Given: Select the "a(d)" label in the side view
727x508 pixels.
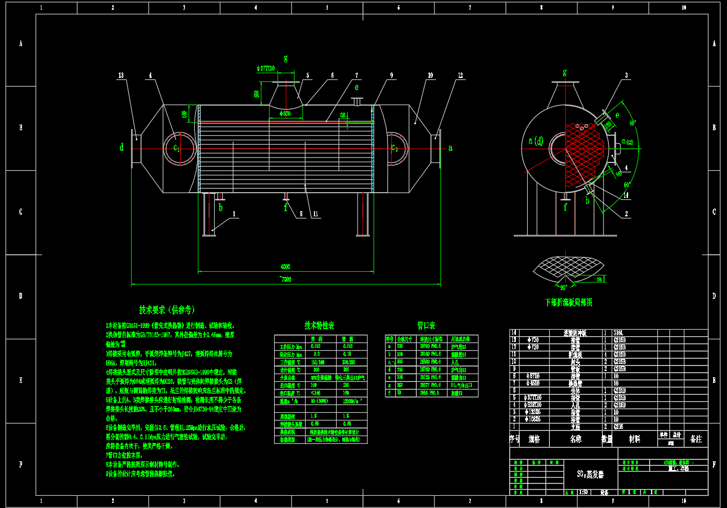Looking at the screenshot, I should click(536, 140).
